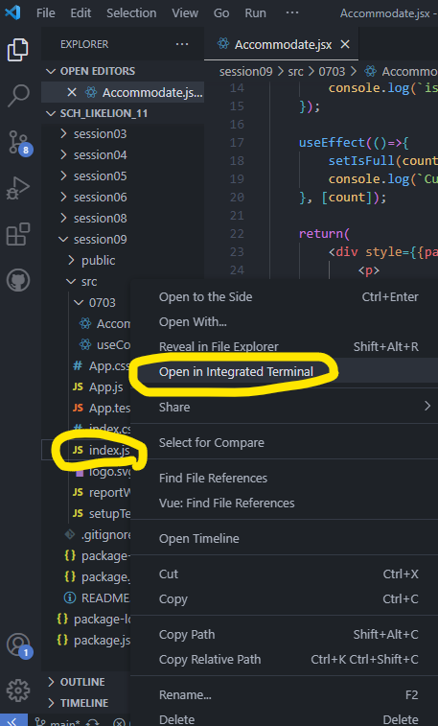Screen dimensions: 438x726
Task: Choose Reveal in File Explorer
Action: (x=285, y=347)
